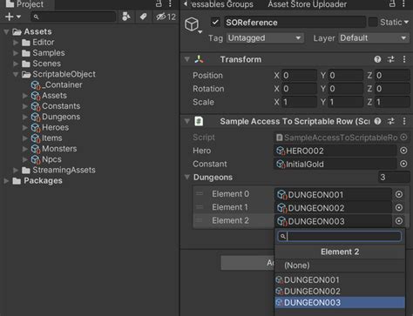The width and height of the screenshot is (413, 316).
Task: Open the Layer dropdown showing Default
Action: click(374, 38)
